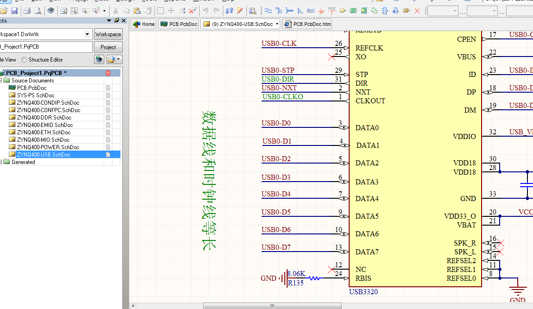Select the VCC power port tool

pyautogui.click(x=332, y=10)
